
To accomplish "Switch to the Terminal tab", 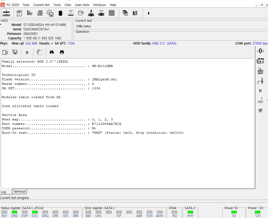I will click(19, 192).
